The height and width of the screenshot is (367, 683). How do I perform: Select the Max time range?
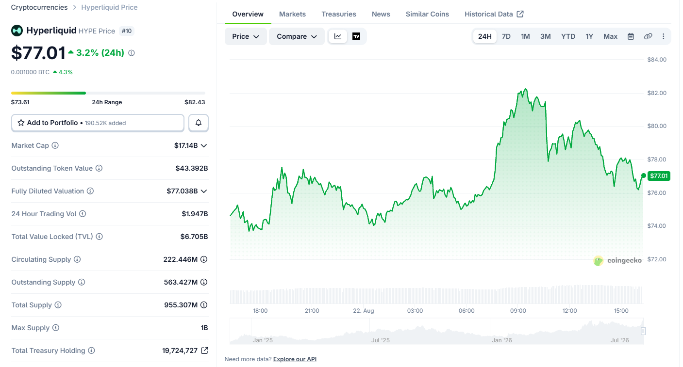[611, 36]
